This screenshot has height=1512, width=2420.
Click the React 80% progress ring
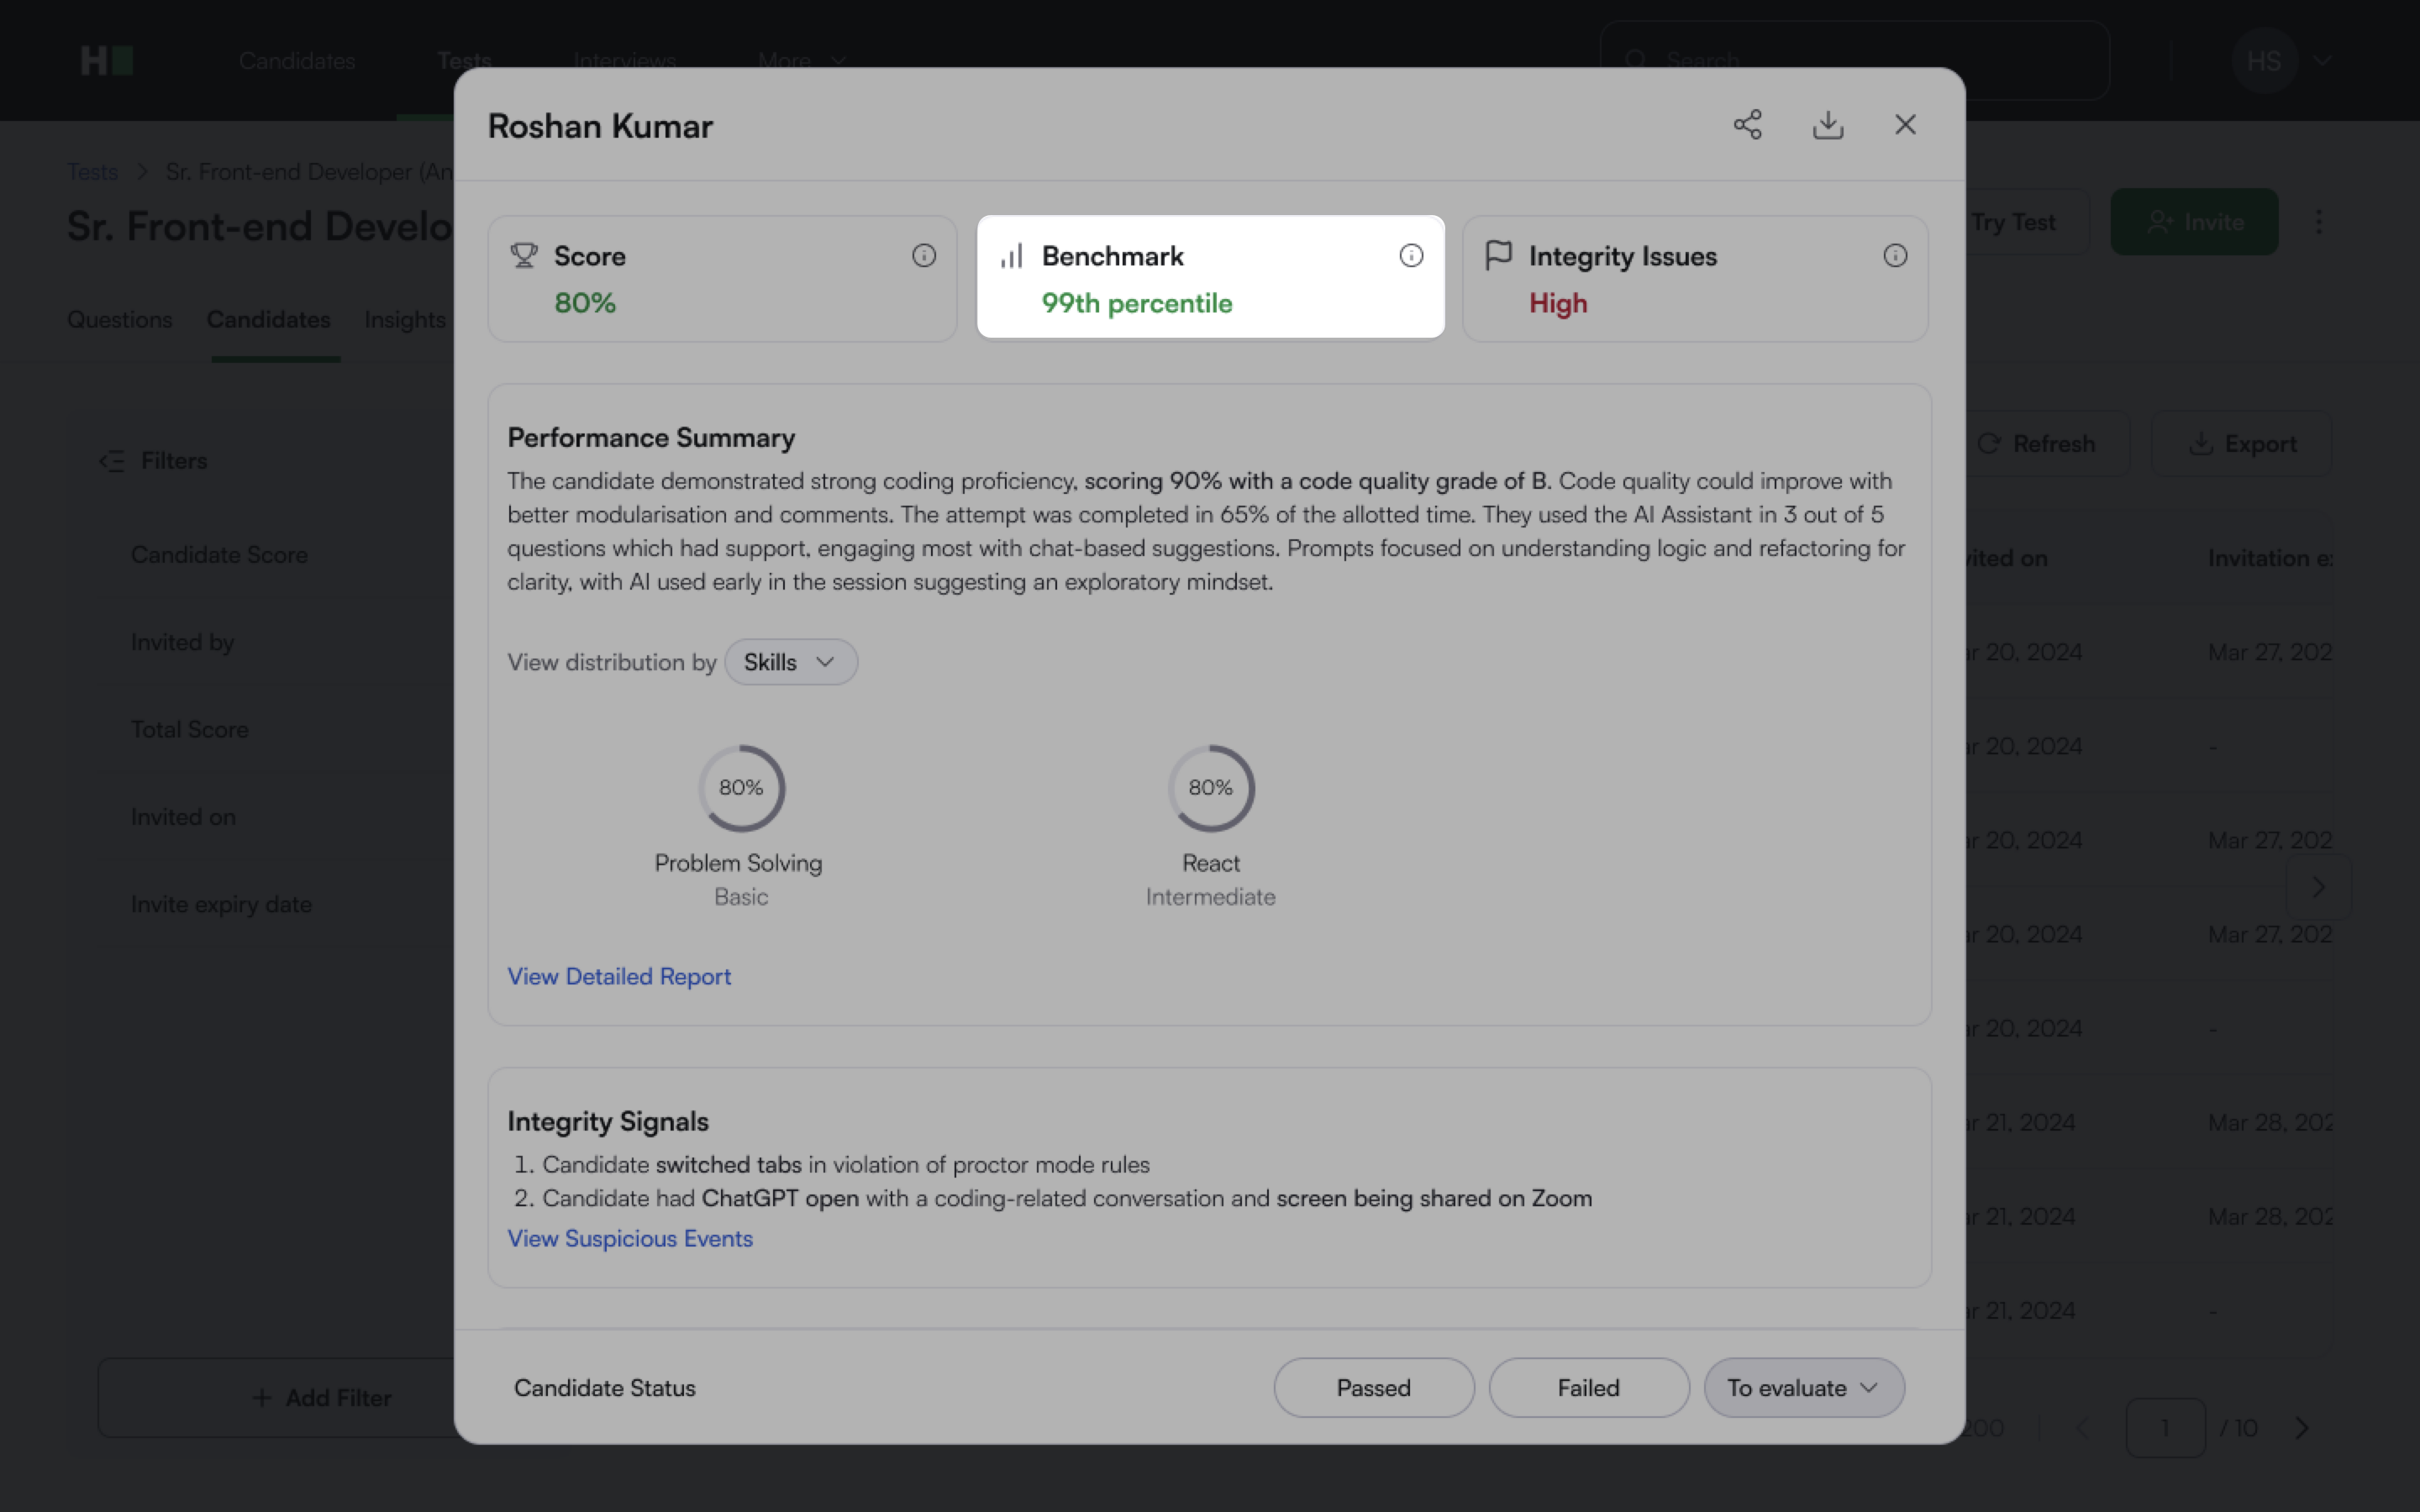(1210, 788)
